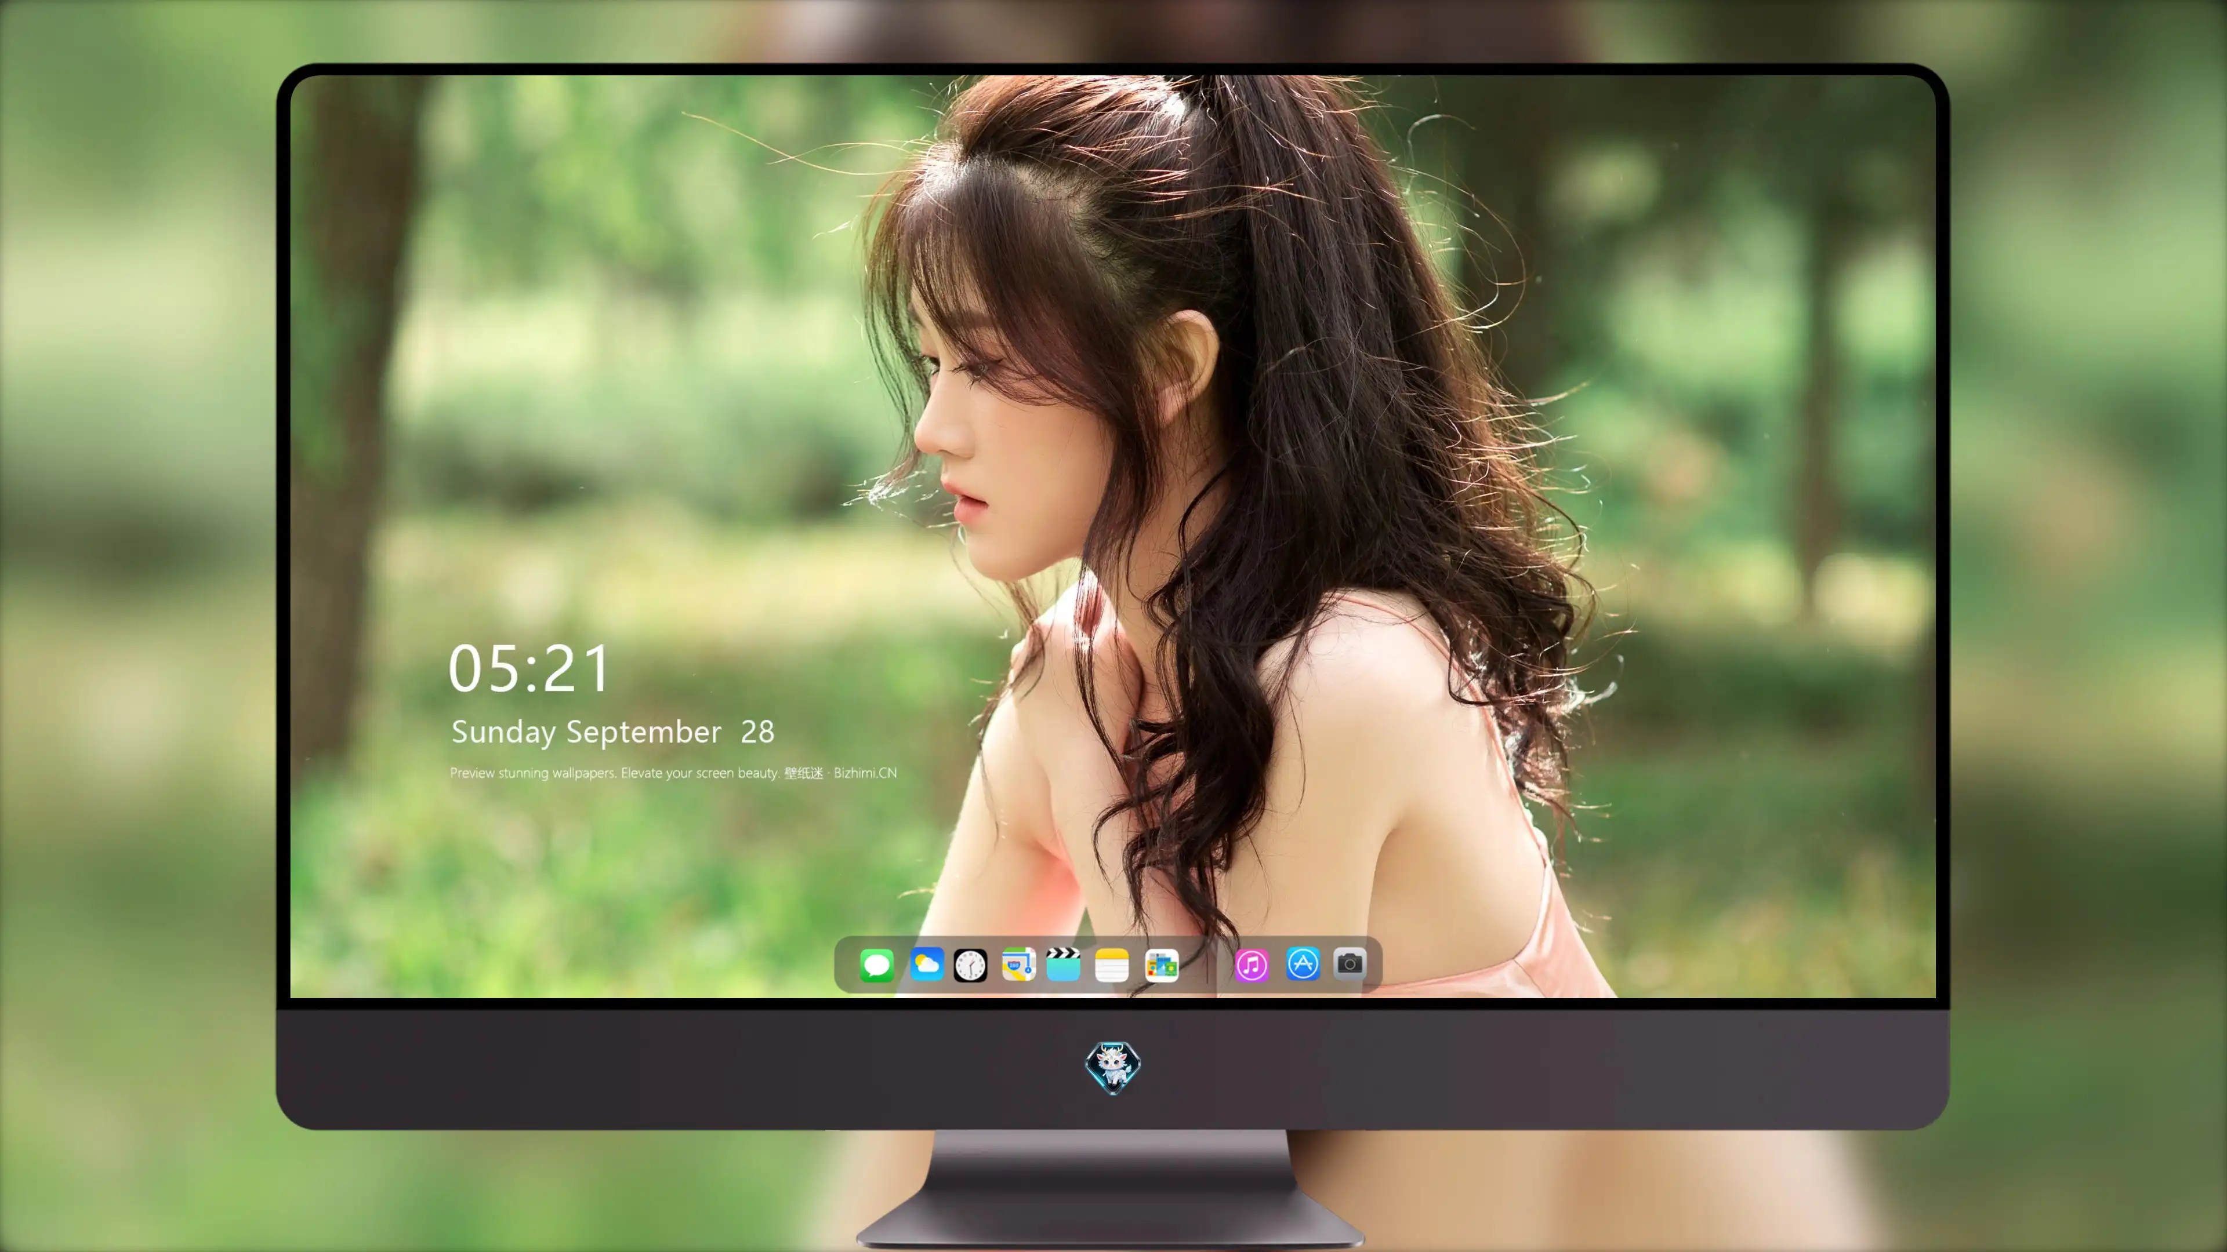2227x1252 pixels.
Task: Open the Weather app in the dock
Action: (926, 965)
